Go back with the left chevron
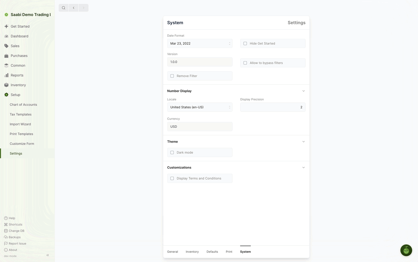418x262 pixels. tap(73, 8)
